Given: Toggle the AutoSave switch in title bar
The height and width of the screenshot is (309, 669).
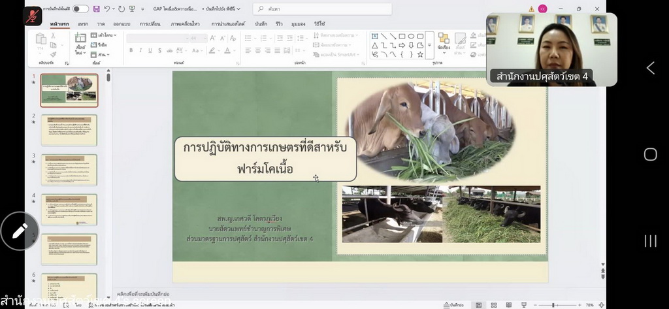Looking at the screenshot, I should tap(80, 9).
